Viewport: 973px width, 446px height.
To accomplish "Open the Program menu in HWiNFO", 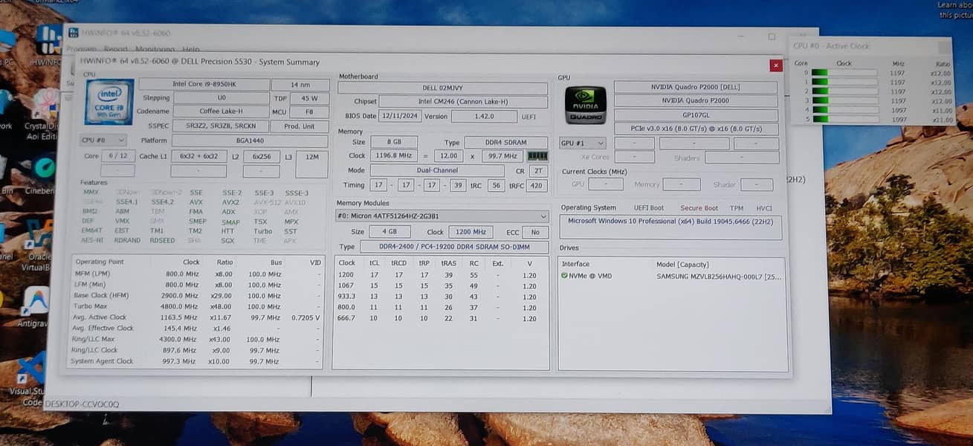I will pos(82,49).
